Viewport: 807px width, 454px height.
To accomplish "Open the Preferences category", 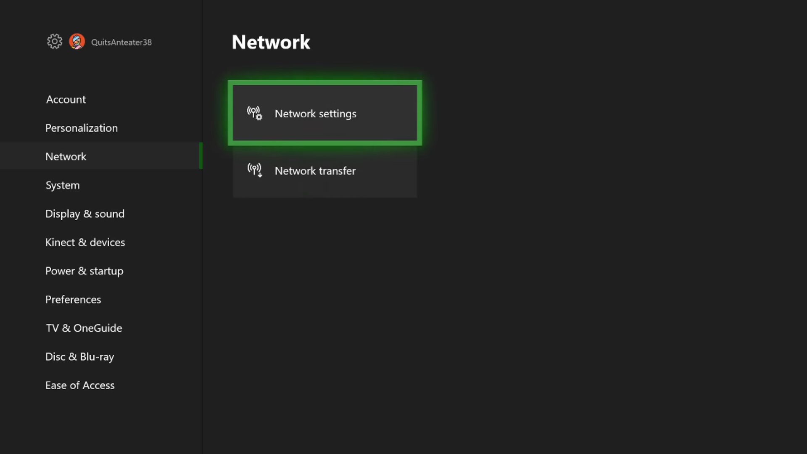I will pos(73,299).
